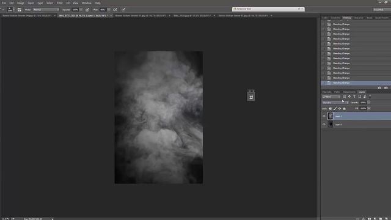Open the Layer menu
Screen dimensions: 391x220
click(31, 3)
